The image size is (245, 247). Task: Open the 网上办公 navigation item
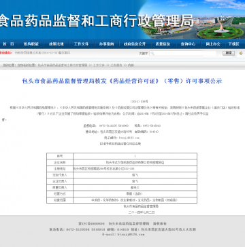213,44
